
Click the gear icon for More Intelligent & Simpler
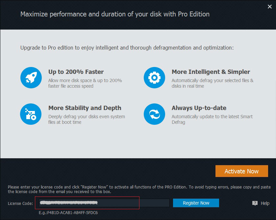pyautogui.click(x=154, y=77)
